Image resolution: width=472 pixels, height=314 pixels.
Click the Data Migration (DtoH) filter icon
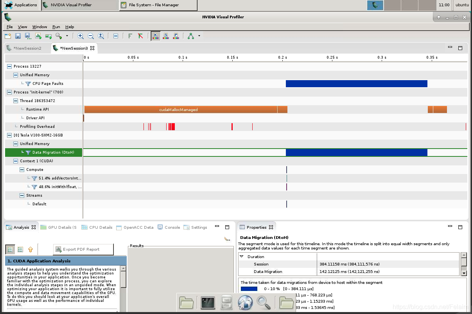[28, 153]
